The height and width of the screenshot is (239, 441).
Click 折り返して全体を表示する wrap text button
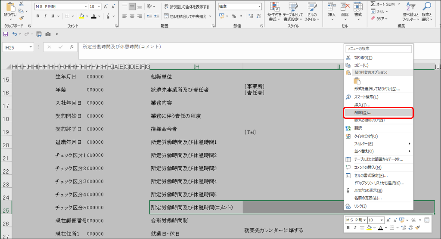click(x=187, y=6)
